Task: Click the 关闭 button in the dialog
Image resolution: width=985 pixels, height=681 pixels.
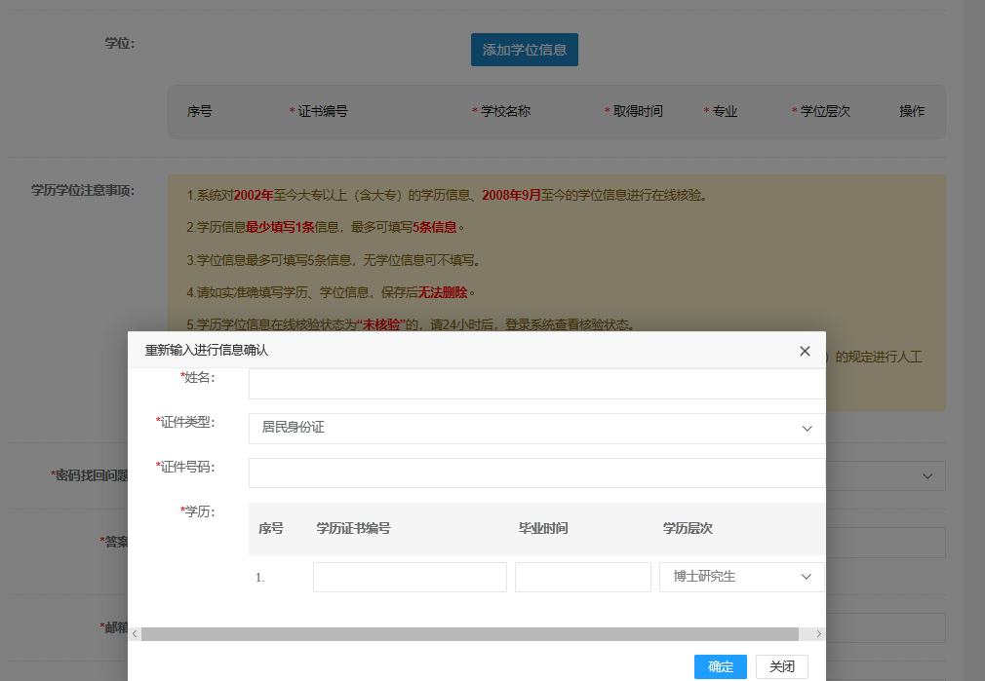Action: coord(780,666)
